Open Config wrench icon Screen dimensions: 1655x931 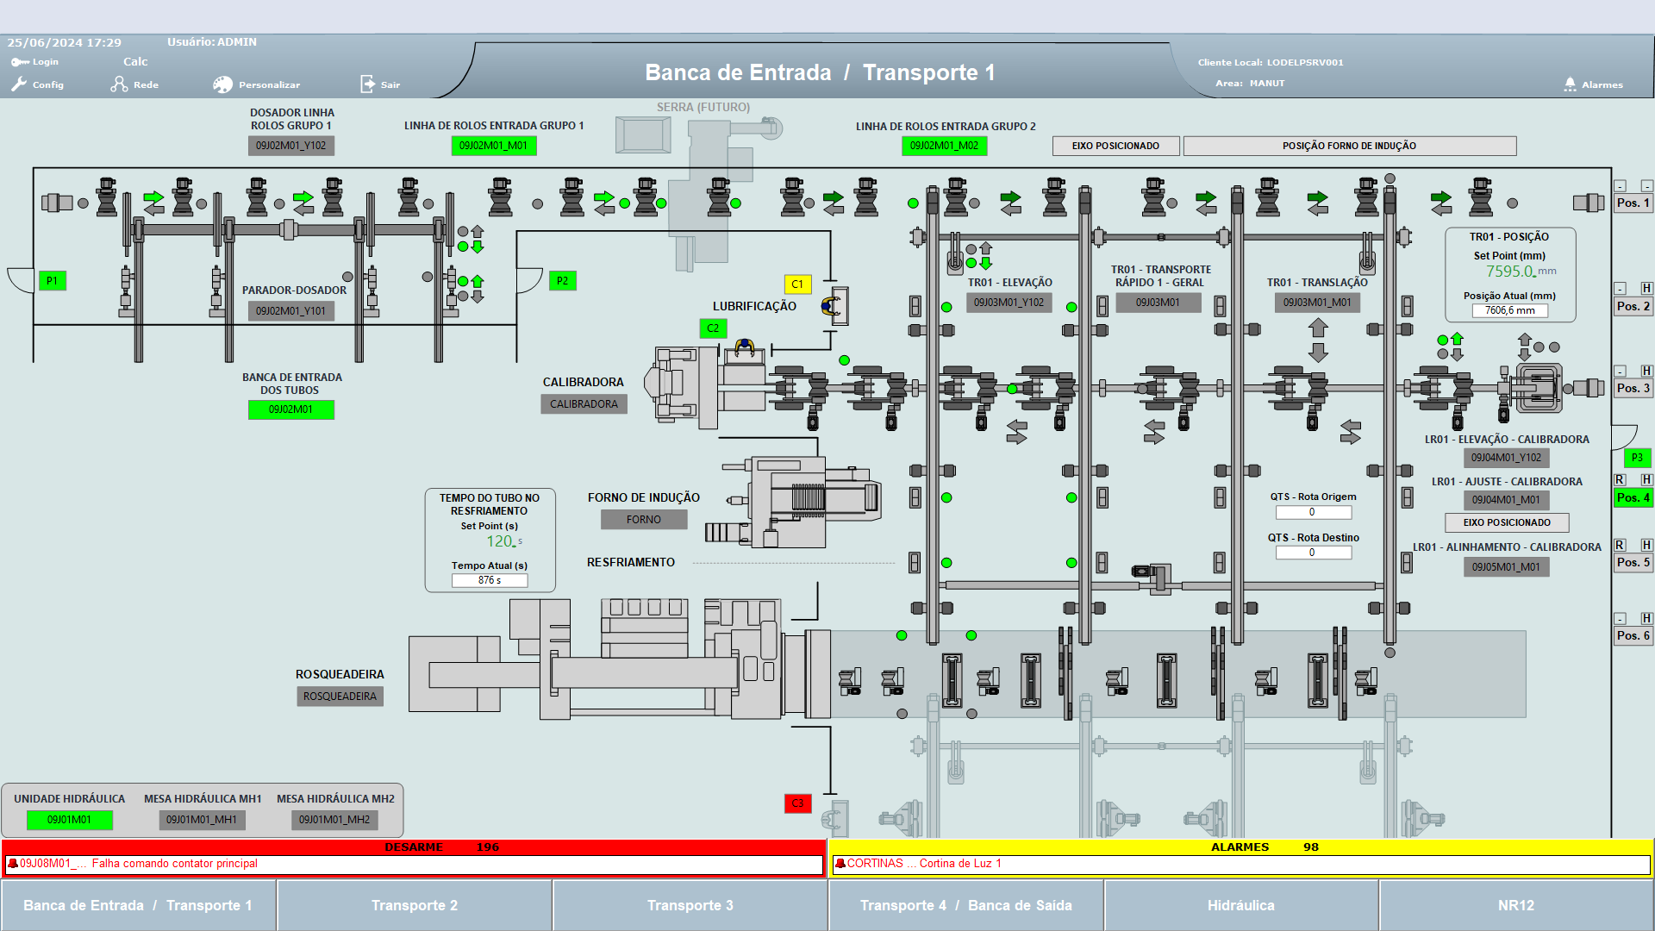tap(20, 84)
